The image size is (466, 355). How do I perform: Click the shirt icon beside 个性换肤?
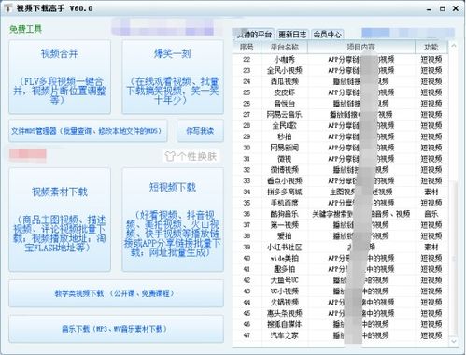click(x=170, y=156)
